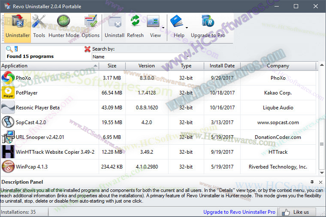The height and width of the screenshot is (217, 326).
Task: Click the WinPcap 4.1.3 name
Action: (x=32, y=167)
